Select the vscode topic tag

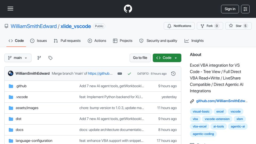point(235,111)
